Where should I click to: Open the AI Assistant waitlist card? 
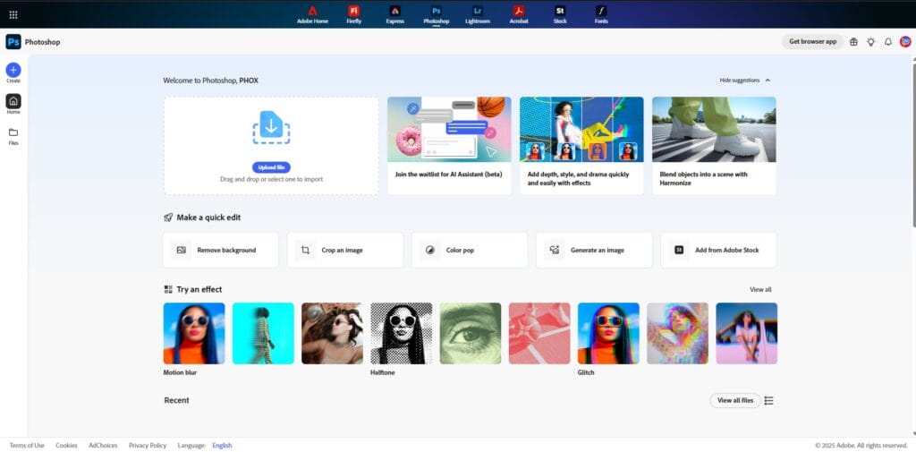[449, 146]
